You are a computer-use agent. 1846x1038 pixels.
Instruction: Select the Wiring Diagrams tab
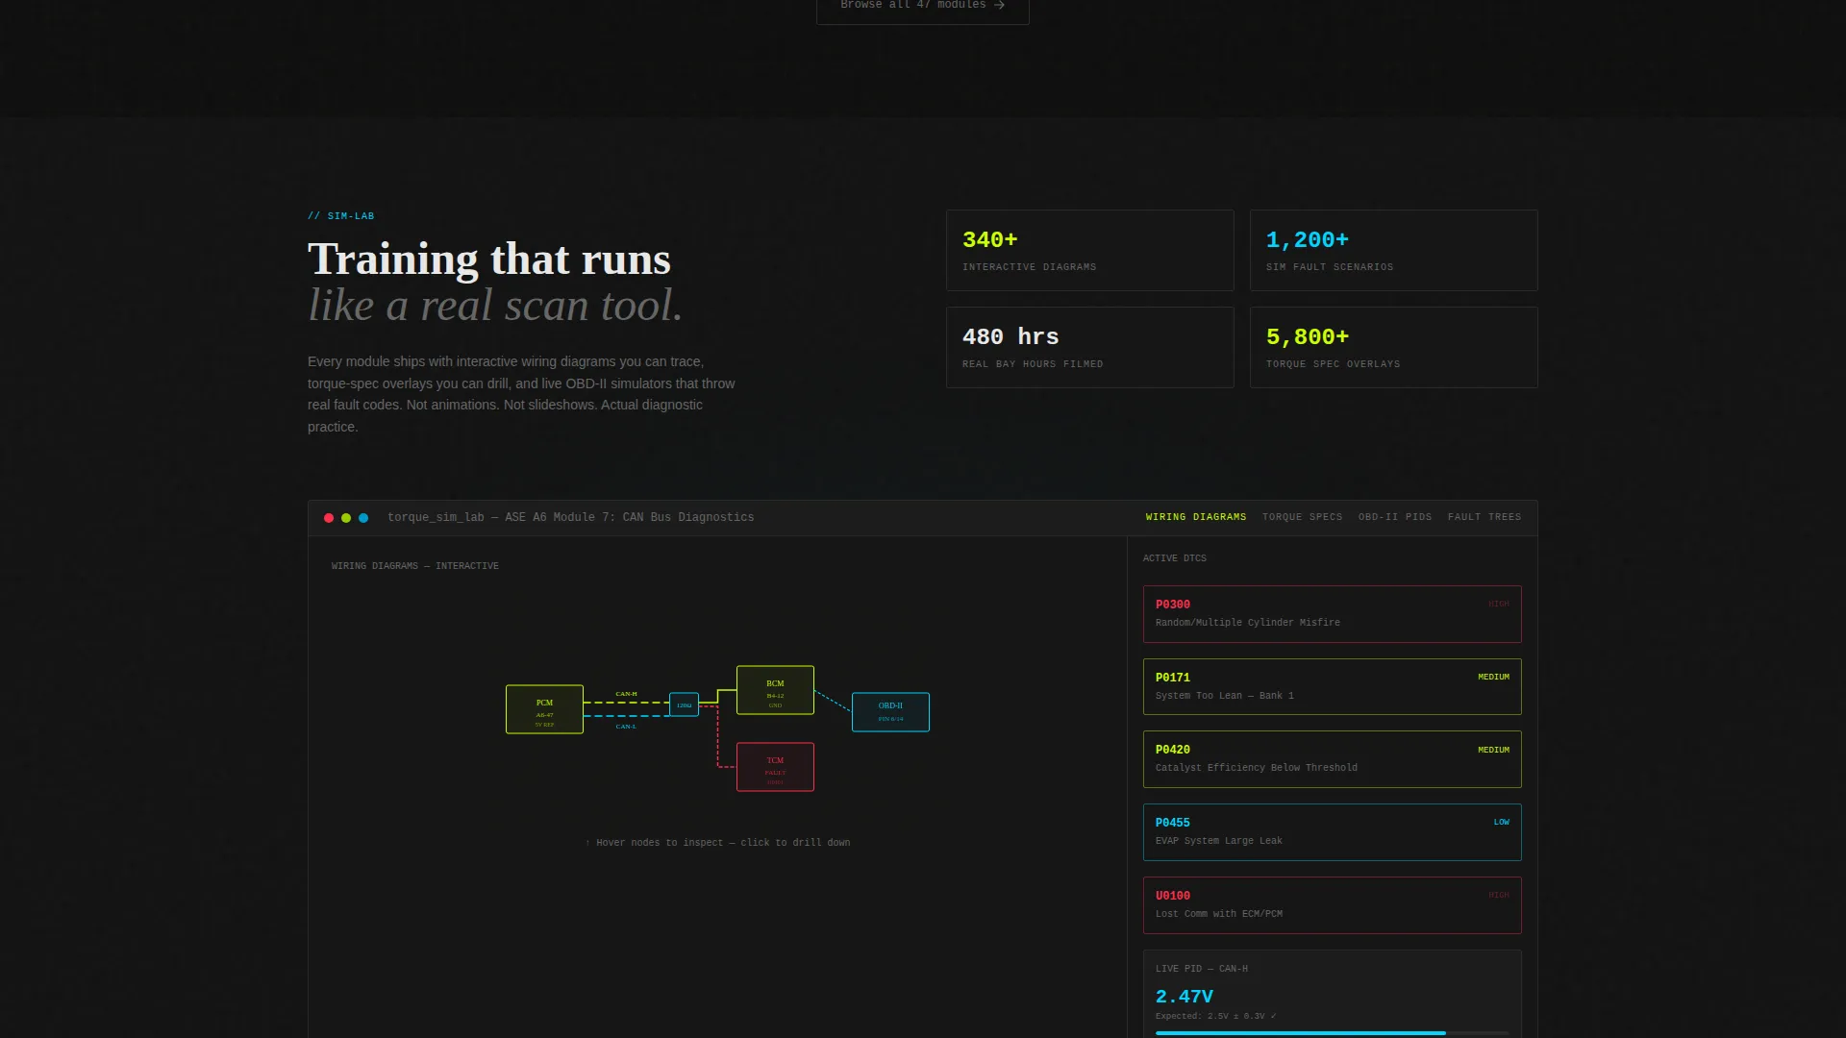tap(1196, 517)
